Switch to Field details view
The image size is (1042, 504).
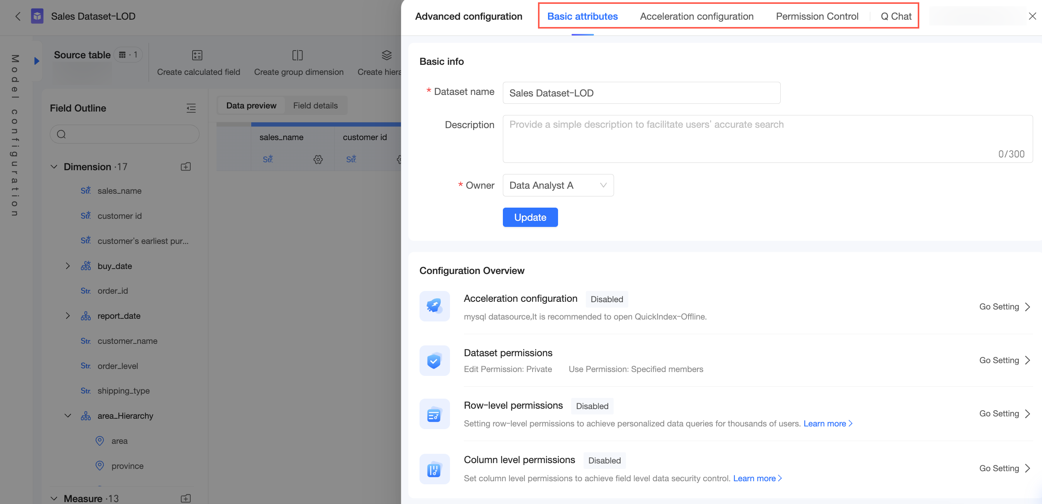coord(315,106)
